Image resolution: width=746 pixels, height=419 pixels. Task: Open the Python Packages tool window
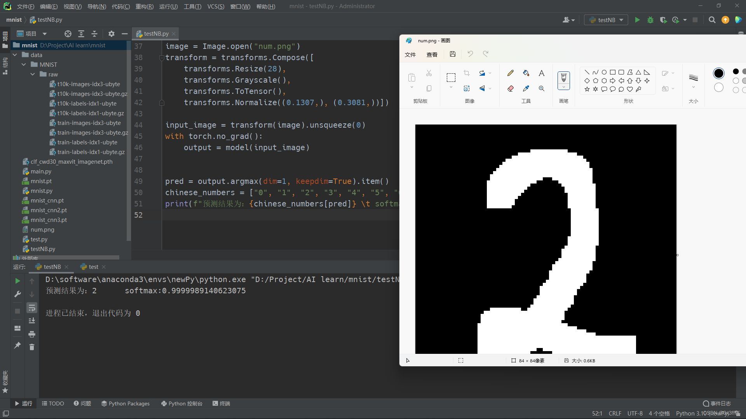click(125, 403)
